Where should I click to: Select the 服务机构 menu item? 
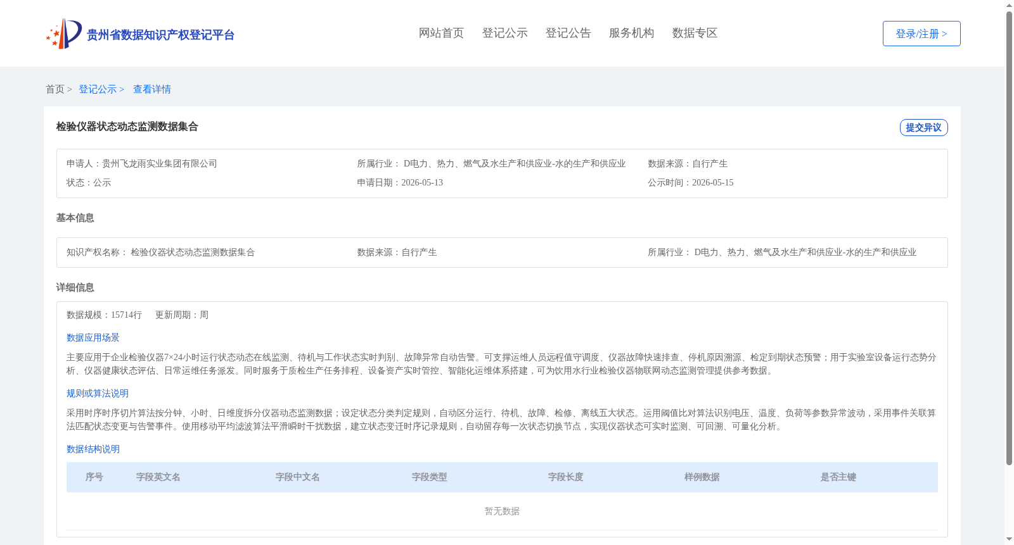click(x=631, y=33)
